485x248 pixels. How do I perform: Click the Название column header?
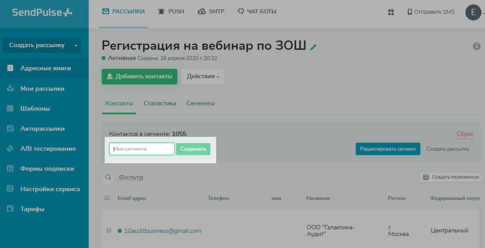pos(318,198)
